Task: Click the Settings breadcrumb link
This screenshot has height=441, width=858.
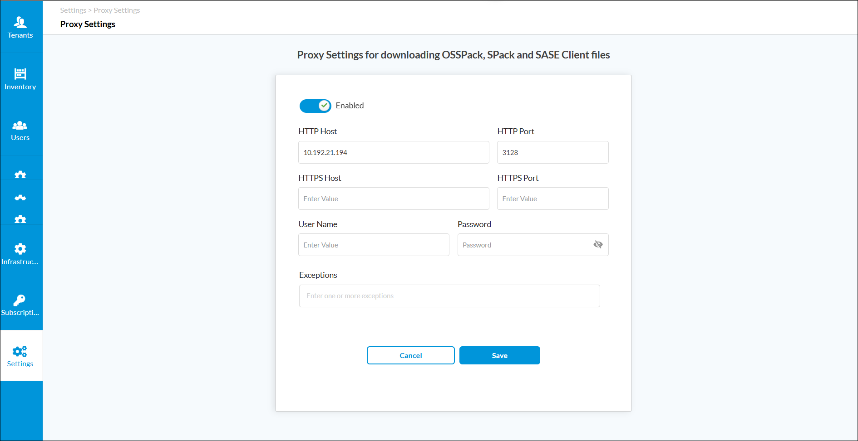Action: pos(73,10)
